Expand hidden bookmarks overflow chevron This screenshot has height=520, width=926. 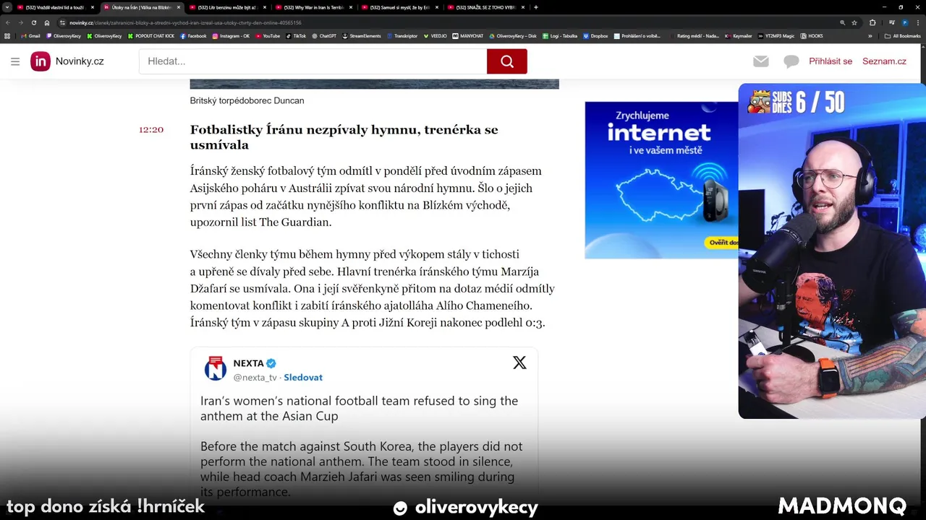[x=870, y=35]
